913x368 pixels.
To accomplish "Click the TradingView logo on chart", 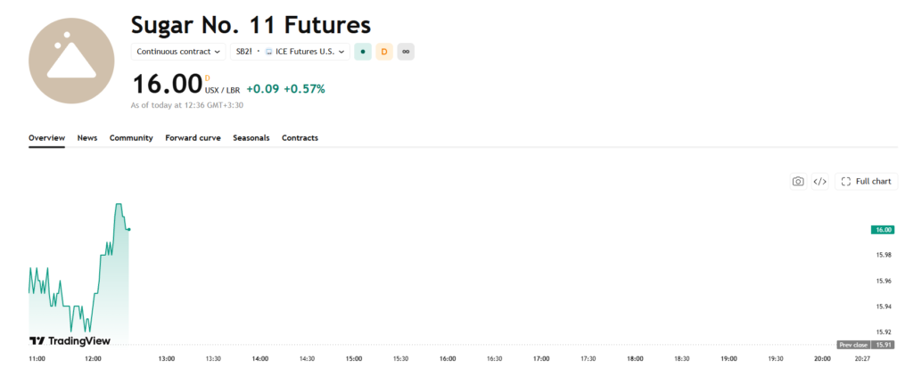I will pyautogui.click(x=70, y=340).
